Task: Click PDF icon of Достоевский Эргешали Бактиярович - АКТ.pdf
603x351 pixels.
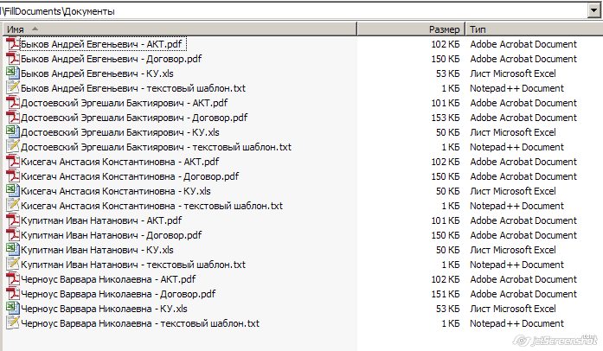Action: tap(13, 103)
